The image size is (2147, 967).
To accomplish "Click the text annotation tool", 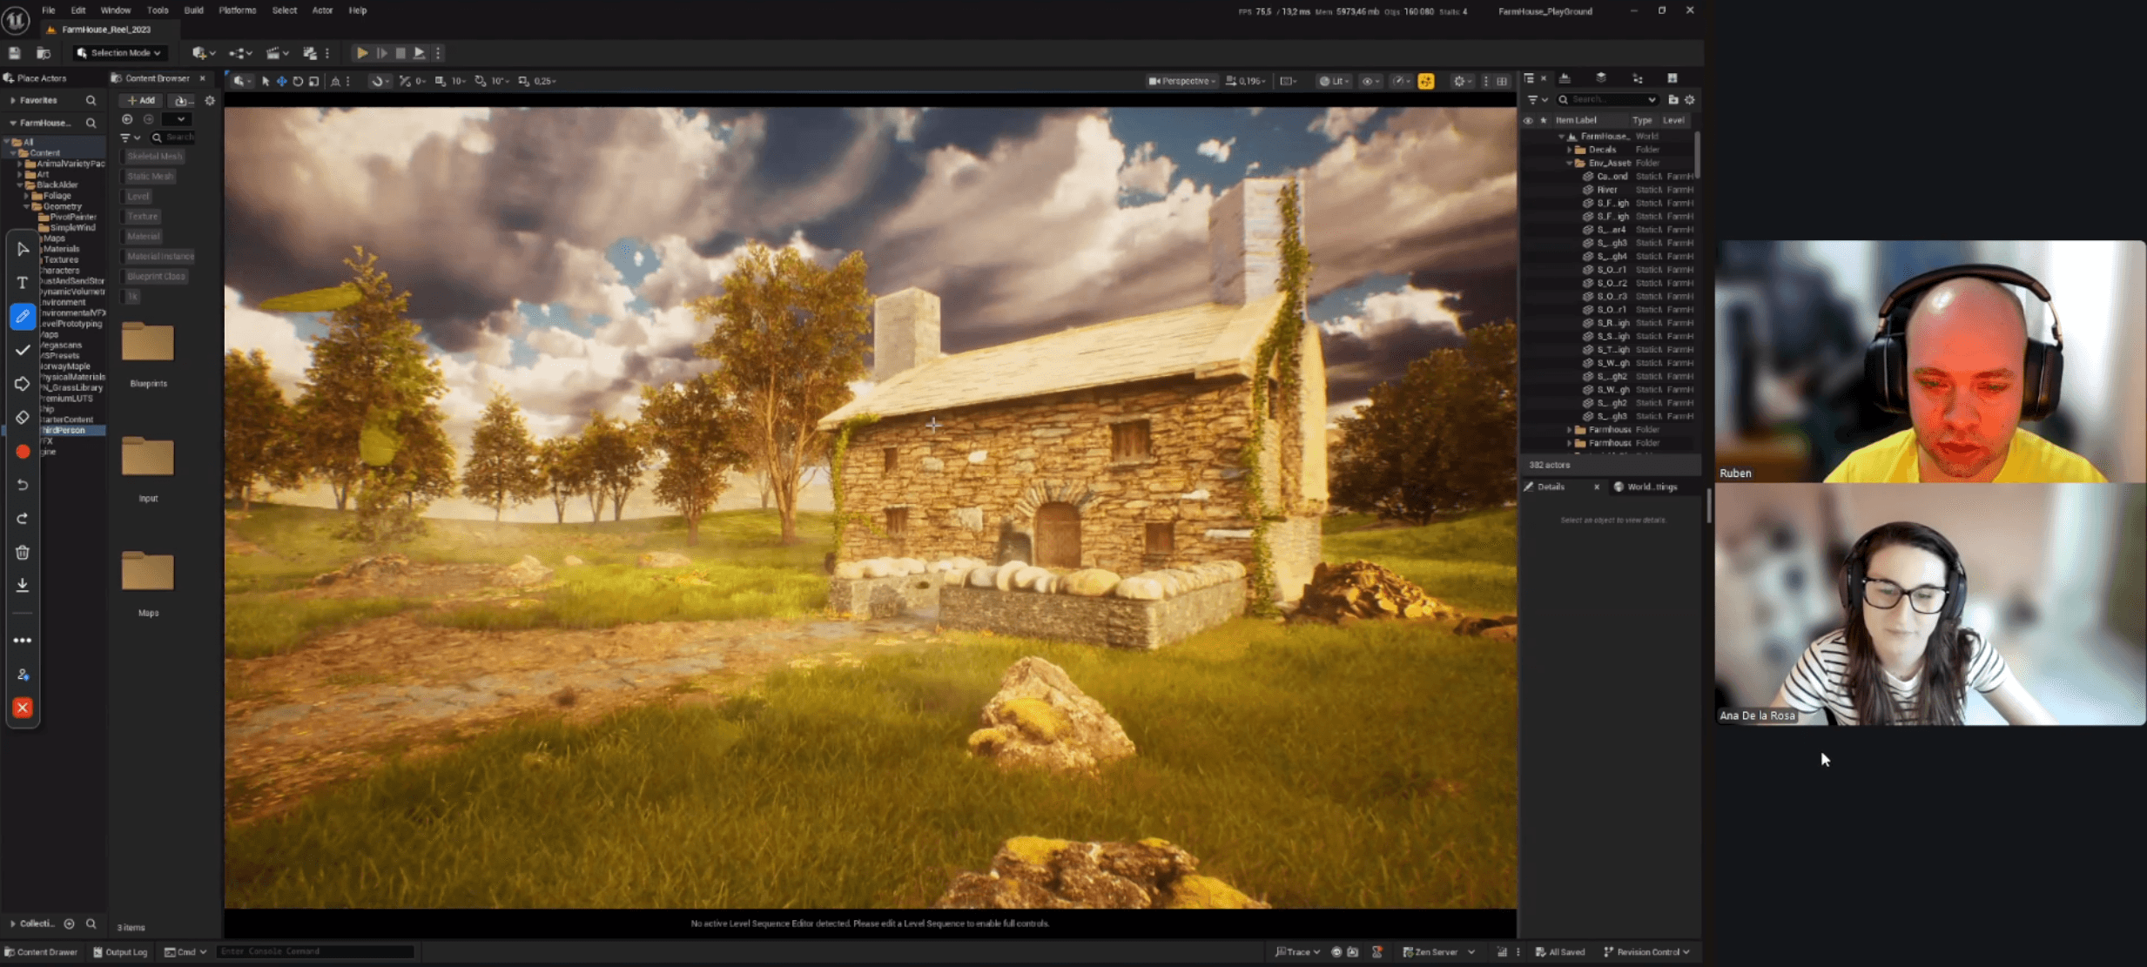I will point(23,282).
